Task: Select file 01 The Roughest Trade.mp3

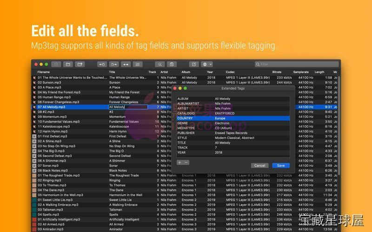Action: [59, 175]
